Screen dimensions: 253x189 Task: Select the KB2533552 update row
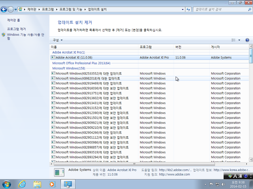tap(149, 74)
